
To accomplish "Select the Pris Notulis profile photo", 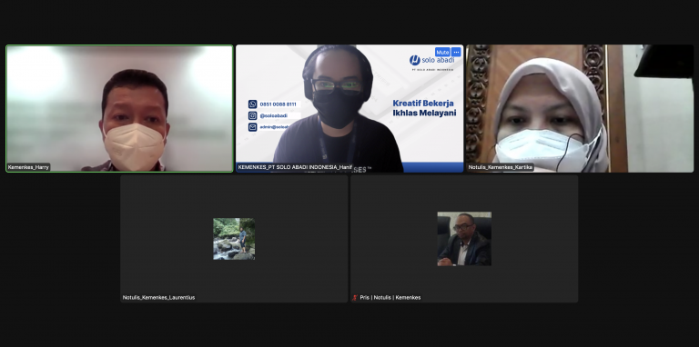I will pos(464,239).
